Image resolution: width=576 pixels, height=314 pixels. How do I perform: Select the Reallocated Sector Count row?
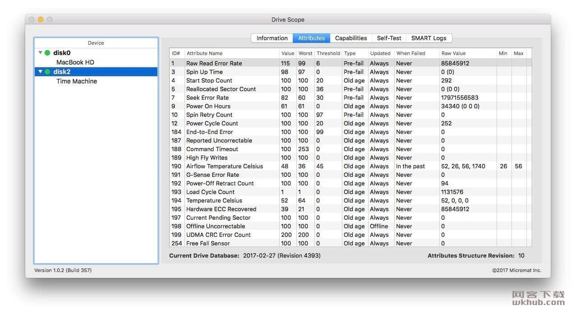350,89
